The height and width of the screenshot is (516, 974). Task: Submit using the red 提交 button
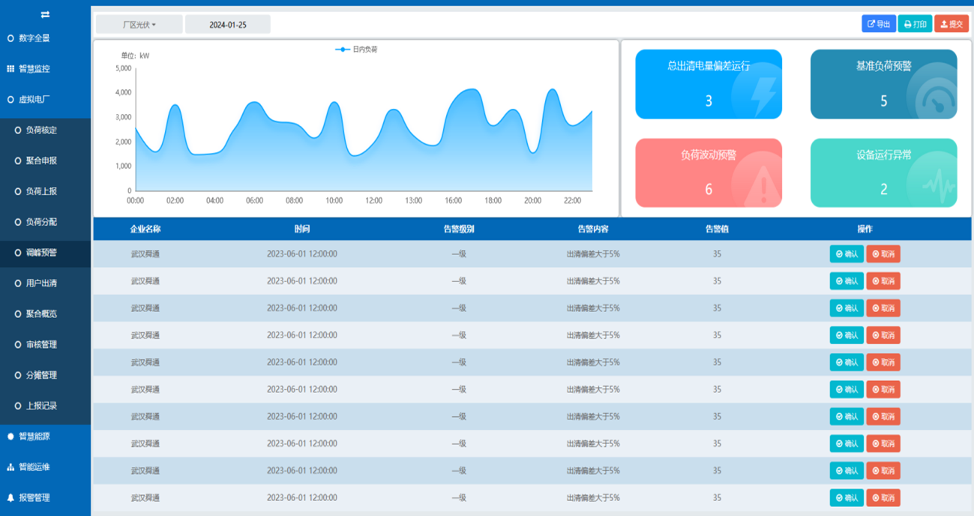tap(951, 24)
